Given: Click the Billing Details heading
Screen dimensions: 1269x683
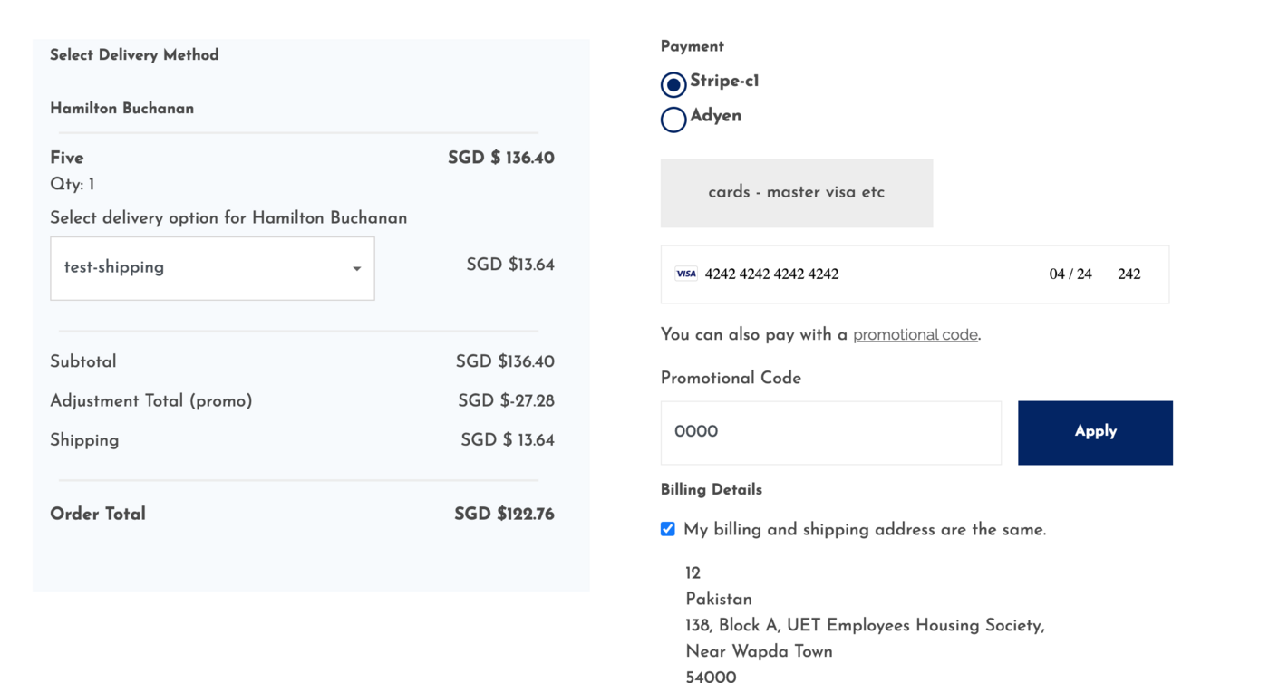Looking at the screenshot, I should [712, 490].
